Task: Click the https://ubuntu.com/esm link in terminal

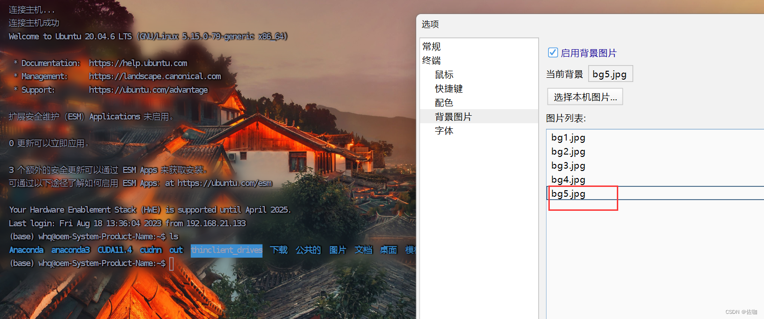Action: (225, 183)
